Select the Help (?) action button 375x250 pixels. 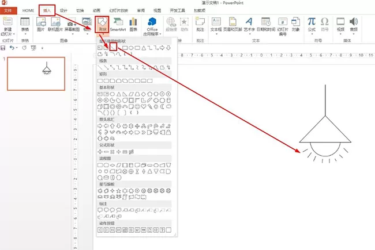[x=162, y=230]
